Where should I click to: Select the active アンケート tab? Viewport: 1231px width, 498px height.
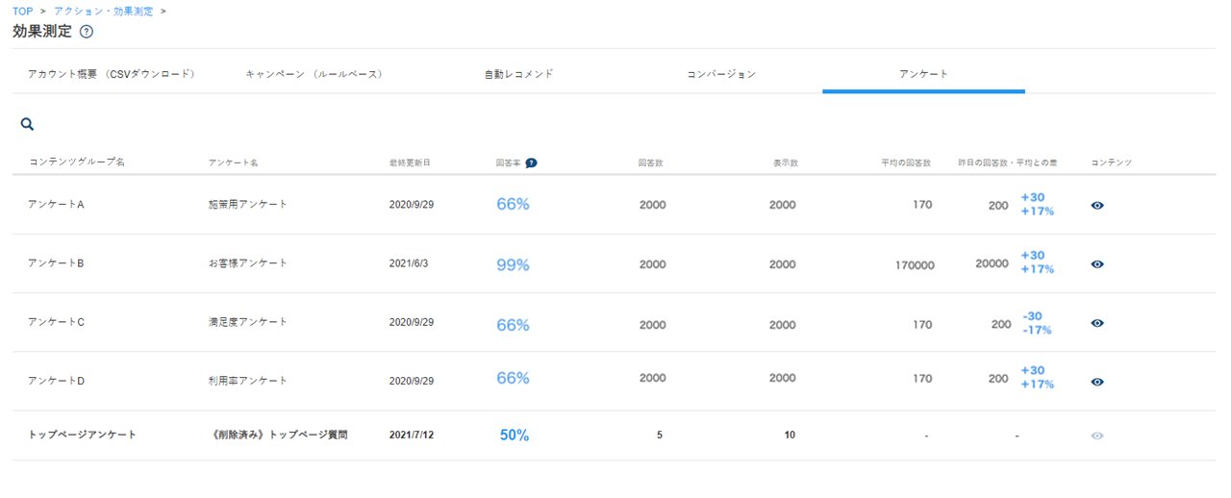coord(923,74)
